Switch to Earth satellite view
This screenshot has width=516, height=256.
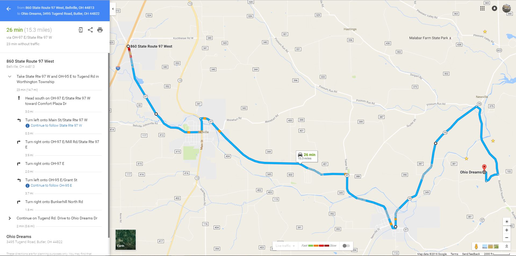pyautogui.click(x=126, y=240)
